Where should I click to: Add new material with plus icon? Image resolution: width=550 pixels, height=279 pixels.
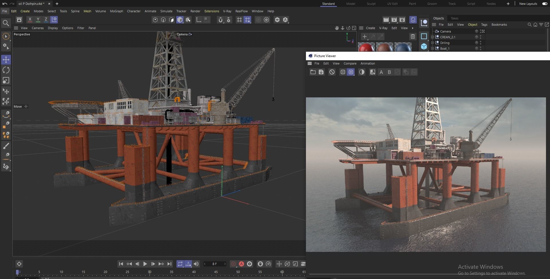pyautogui.click(x=364, y=37)
